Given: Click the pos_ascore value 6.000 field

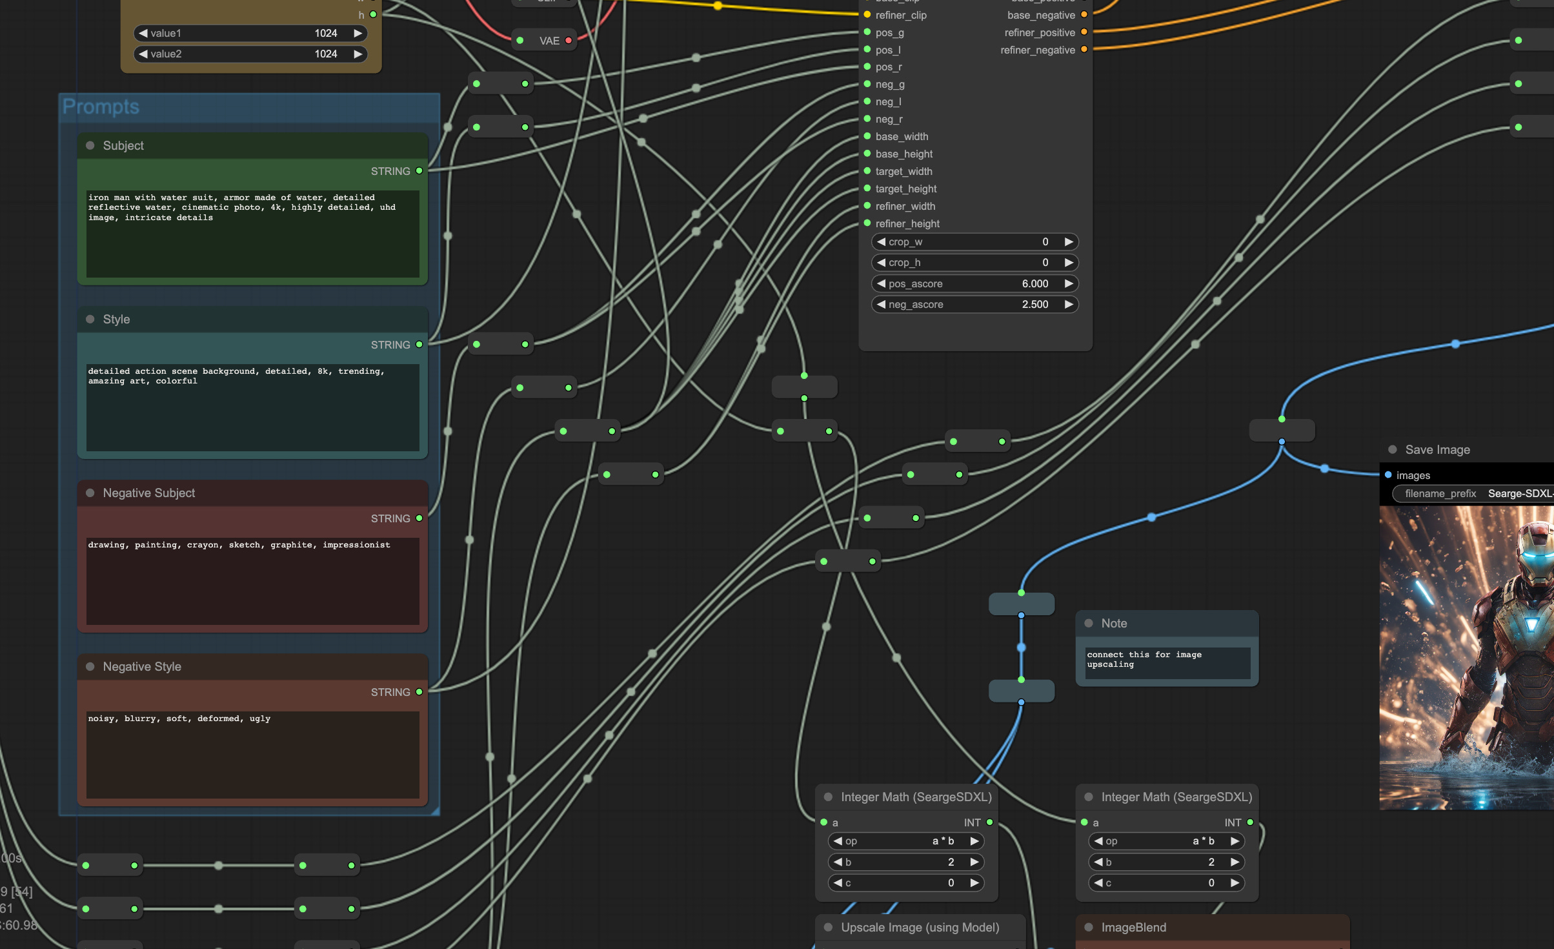Looking at the screenshot, I should (974, 283).
